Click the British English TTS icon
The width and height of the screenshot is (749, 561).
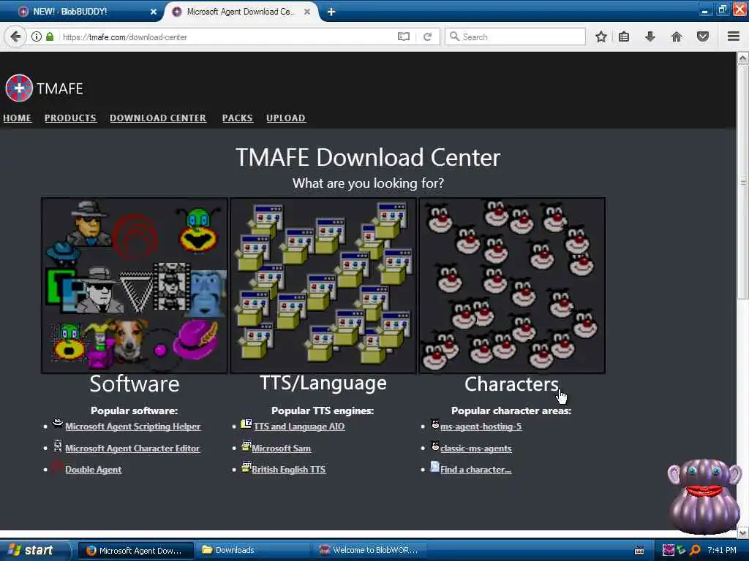tap(246, 467)
